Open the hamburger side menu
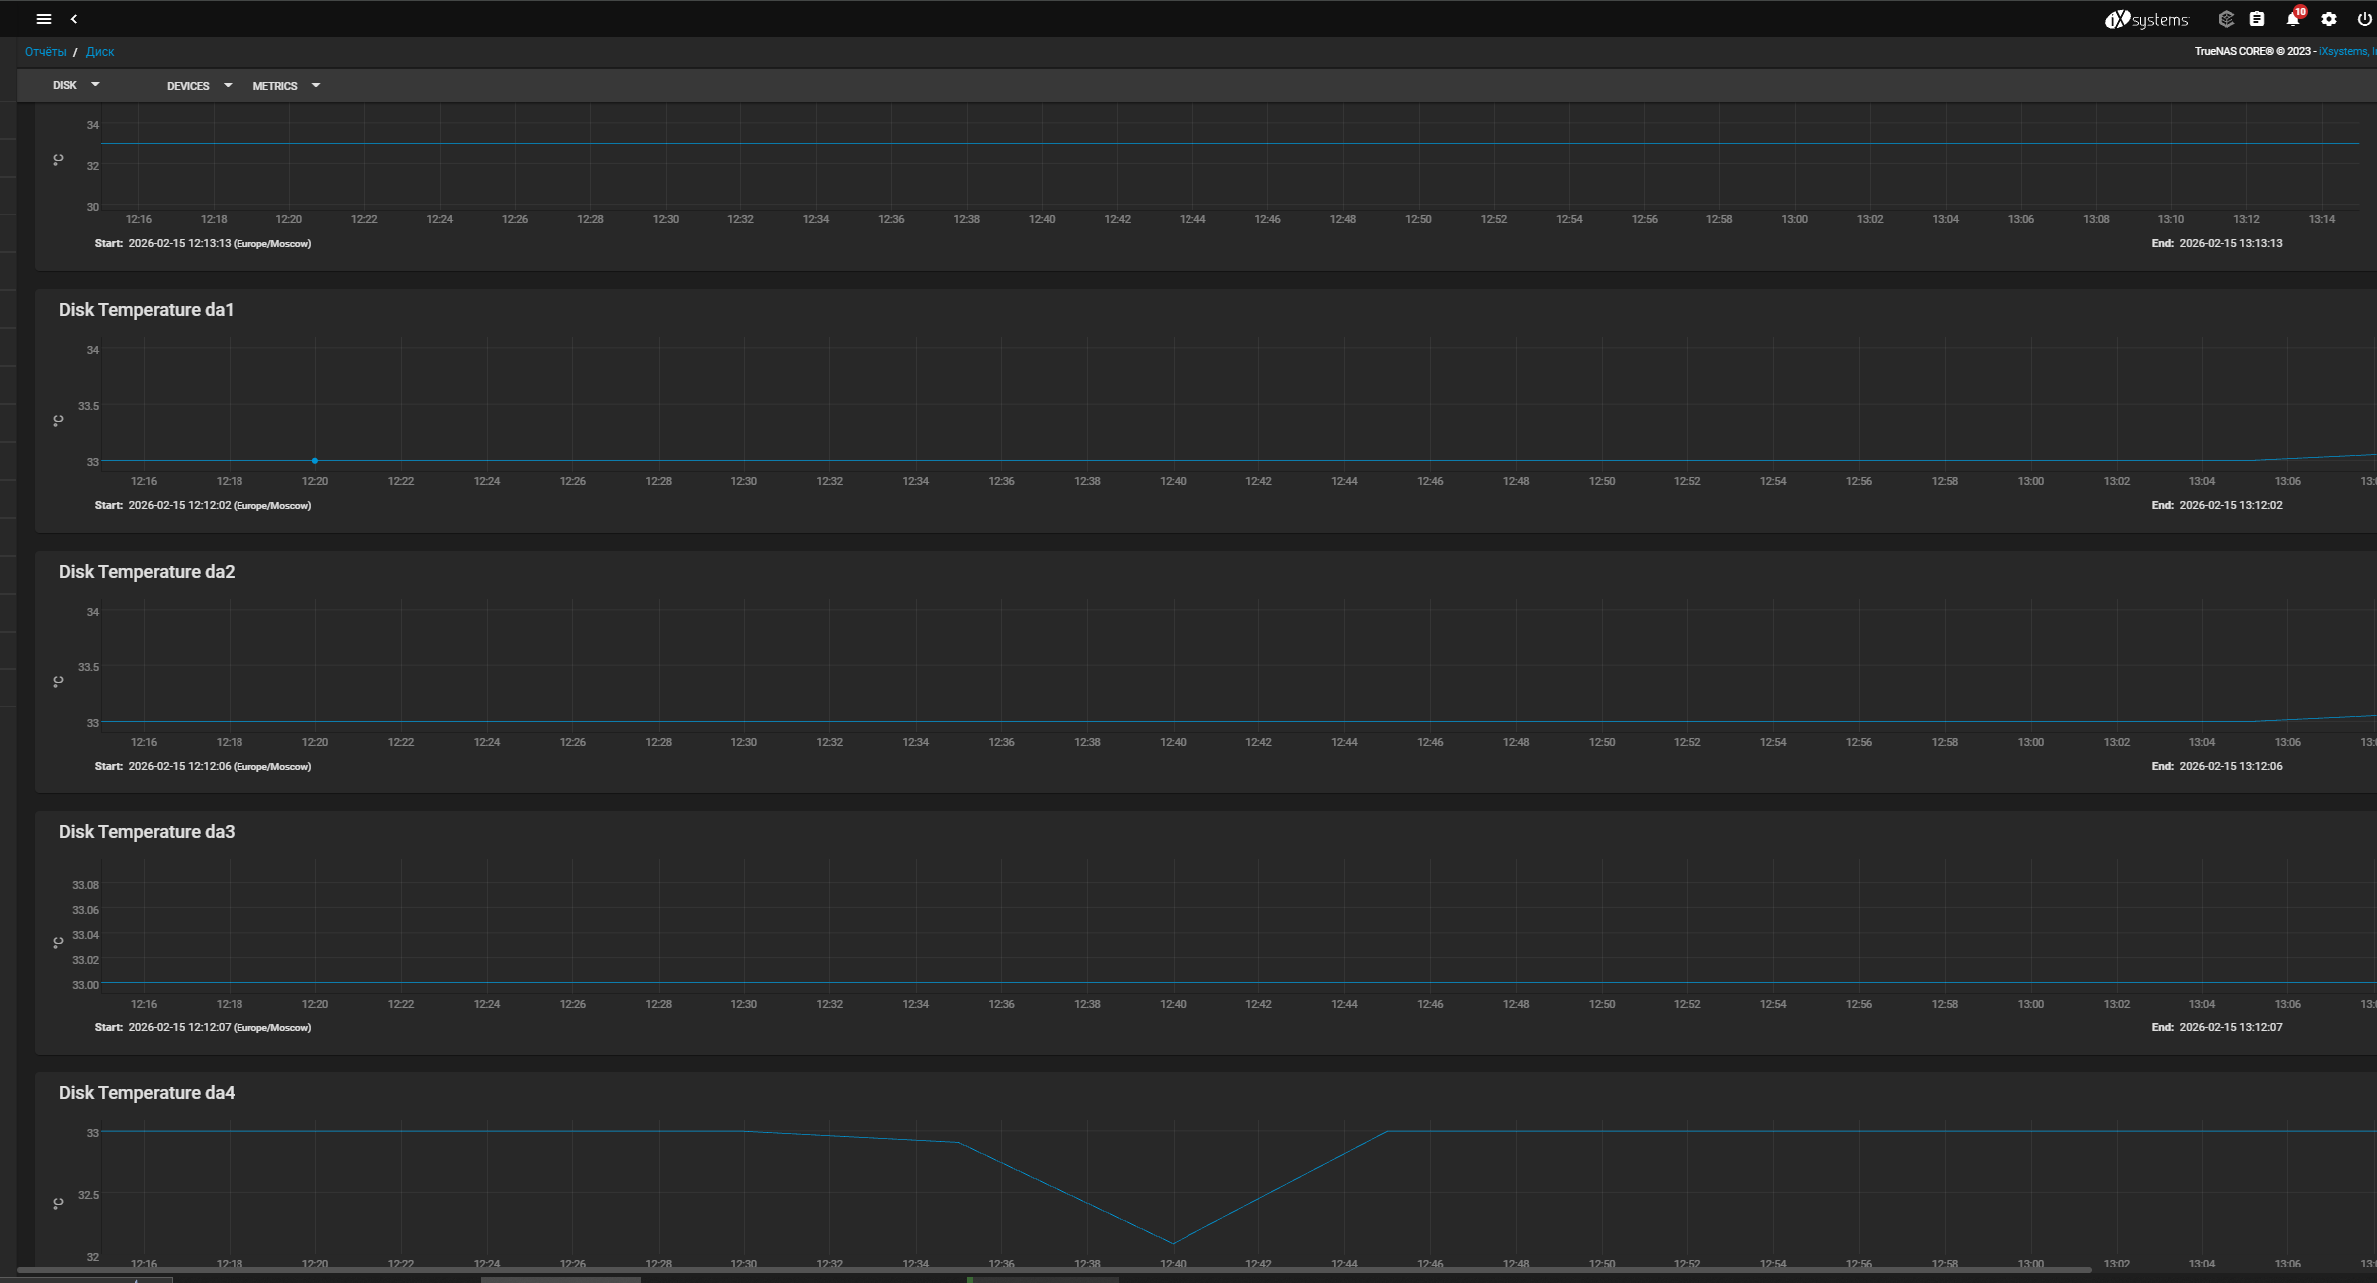This screenshot has height=1283, width=2377. click(43, 19)
